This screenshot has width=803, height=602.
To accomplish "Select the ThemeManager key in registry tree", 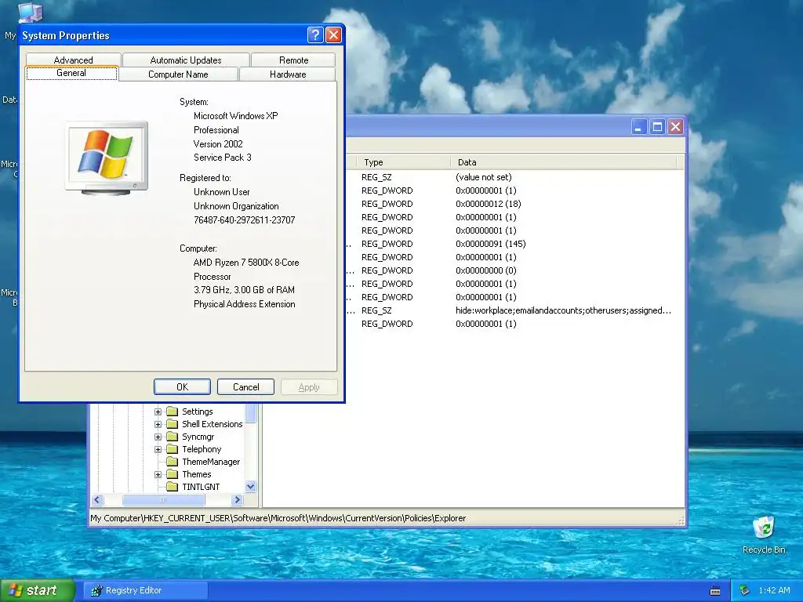I will point(211,462).
